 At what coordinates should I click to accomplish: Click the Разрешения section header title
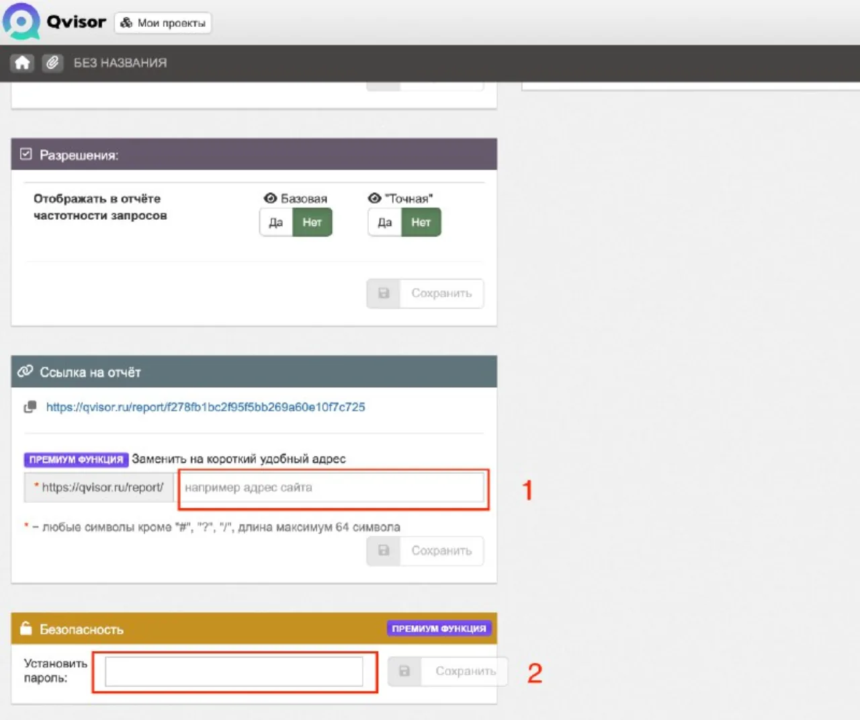[79, 155]
